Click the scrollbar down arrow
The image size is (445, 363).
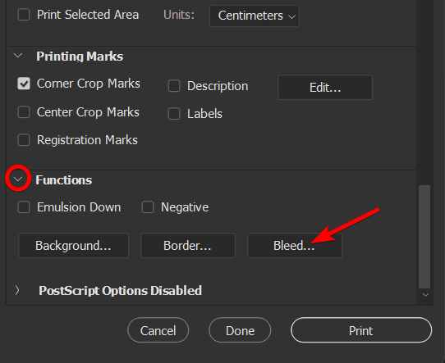coord(425,295)
